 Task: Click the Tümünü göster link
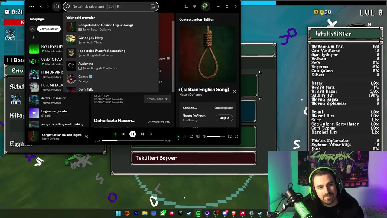pos(223,108)
